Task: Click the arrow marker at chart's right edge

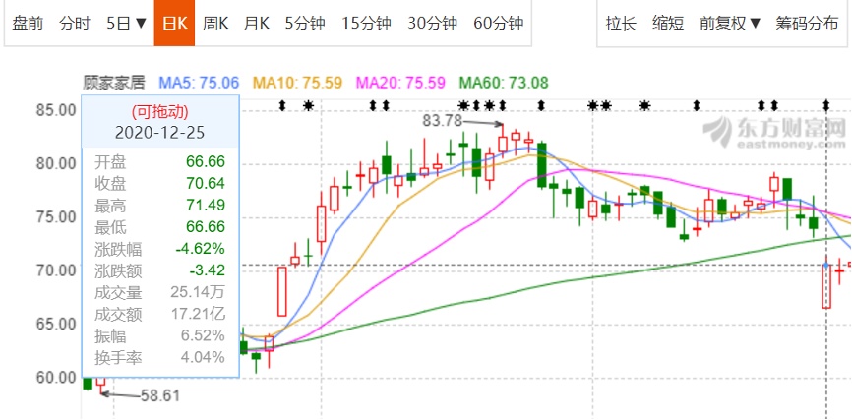Action: tap(826, 105)
